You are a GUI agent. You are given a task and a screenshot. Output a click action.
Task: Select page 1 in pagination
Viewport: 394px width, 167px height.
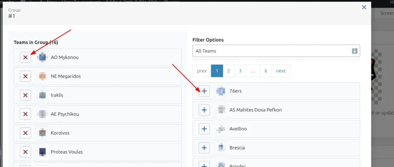tap(217, 71)
